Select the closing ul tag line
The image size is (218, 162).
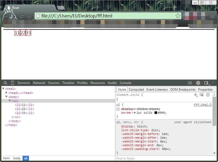(x=16, y=117)
